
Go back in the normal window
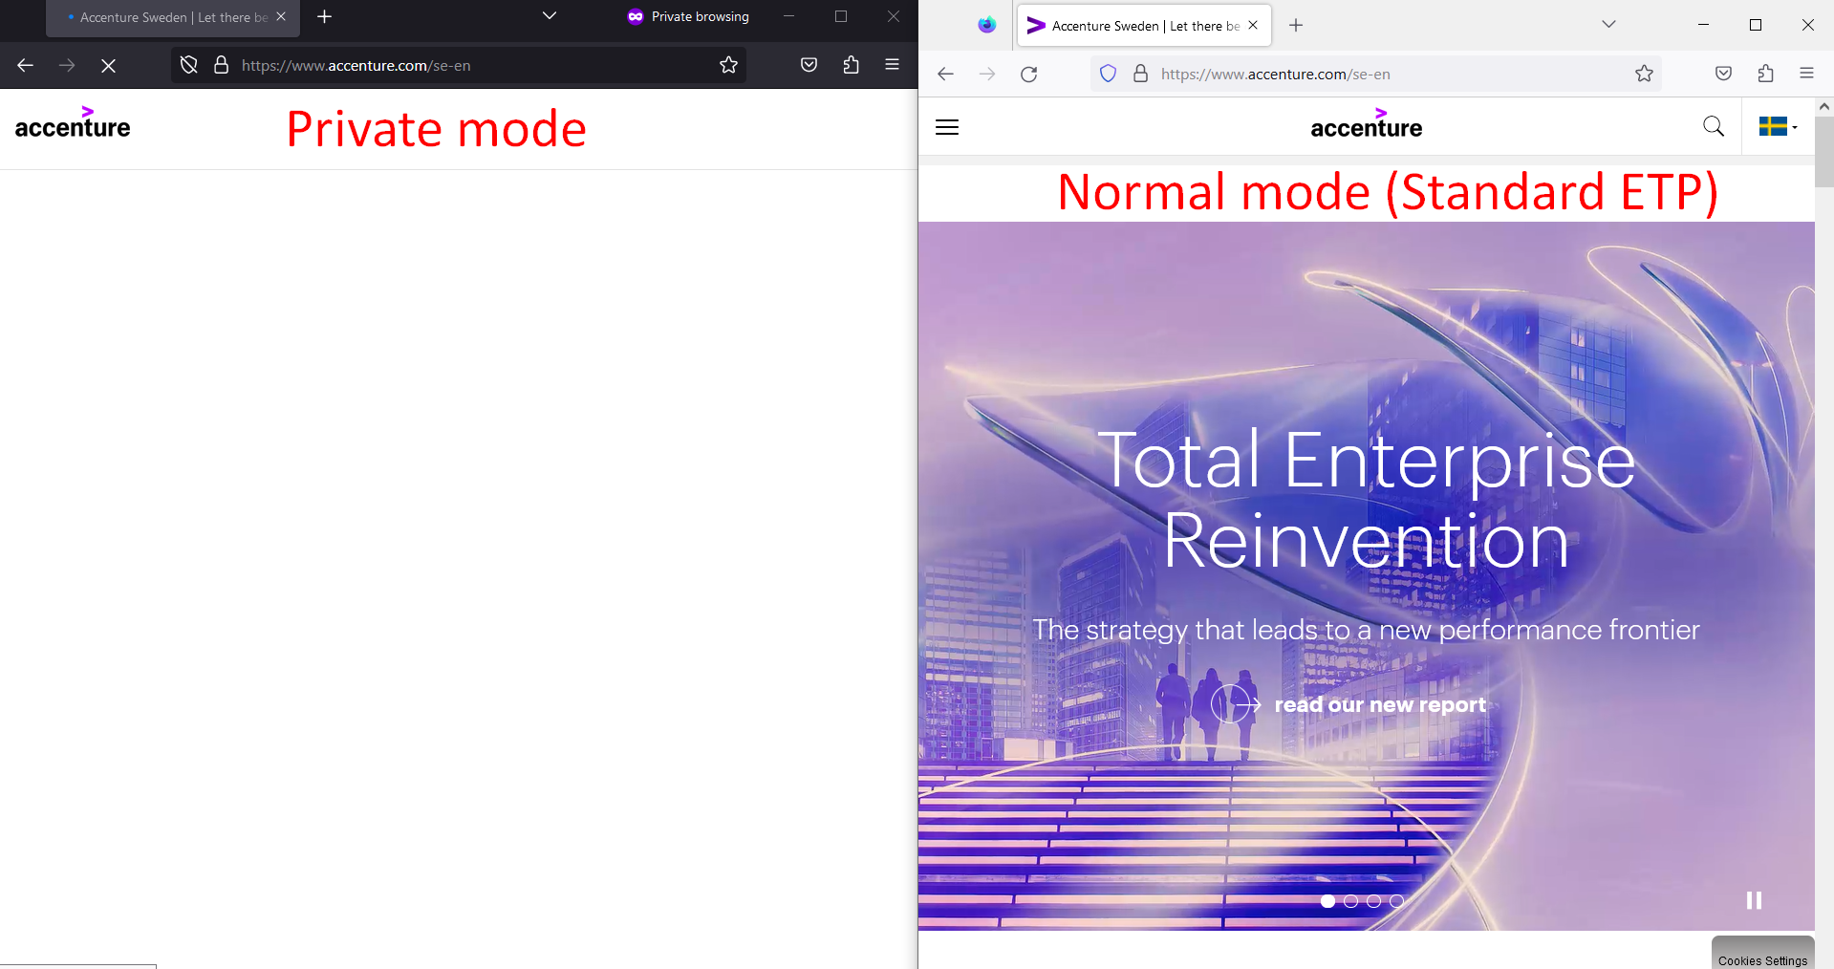tap(945, 74)
